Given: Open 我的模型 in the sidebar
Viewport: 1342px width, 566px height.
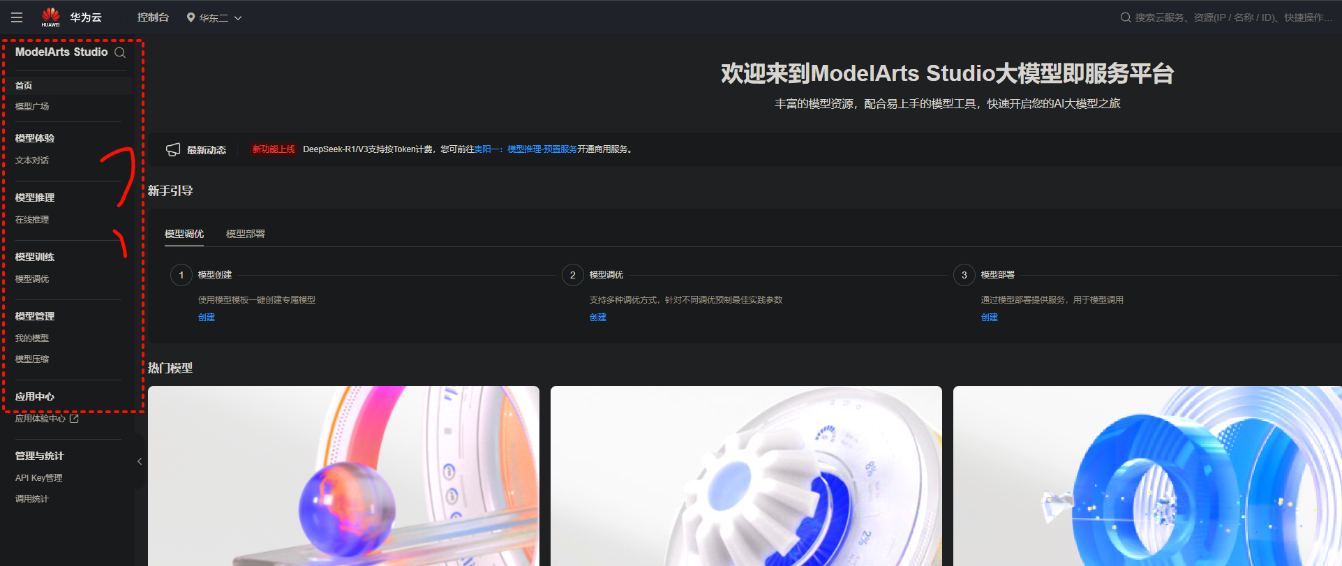Looking at the screenshot, I should coord(32,338).
